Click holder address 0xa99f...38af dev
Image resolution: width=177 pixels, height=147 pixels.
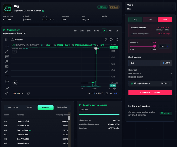tap(24, 130)
